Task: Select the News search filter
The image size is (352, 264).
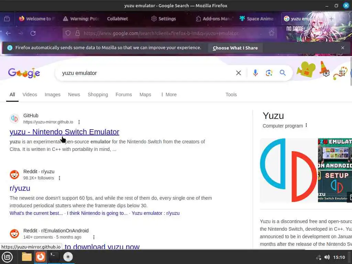Action: click(74, 95)
